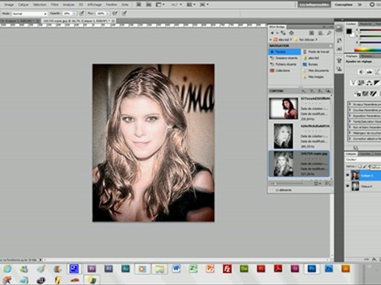This screenshot has height=285, width=381.
Task: Click Mini Bridge panel view icon
Action: pos(321,33)
